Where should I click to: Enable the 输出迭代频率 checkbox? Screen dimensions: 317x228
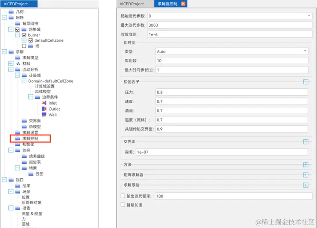click(123, 196)
